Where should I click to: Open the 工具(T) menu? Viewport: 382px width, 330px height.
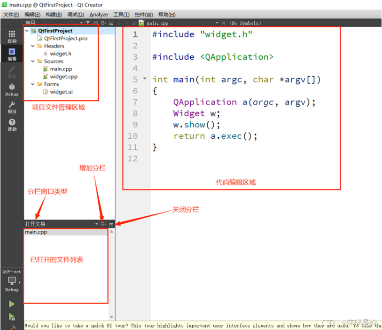tap(121, 15)
